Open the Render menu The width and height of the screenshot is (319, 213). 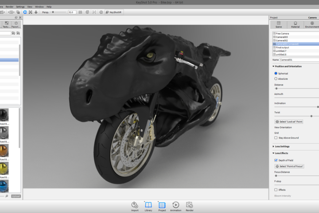(9, 7)
